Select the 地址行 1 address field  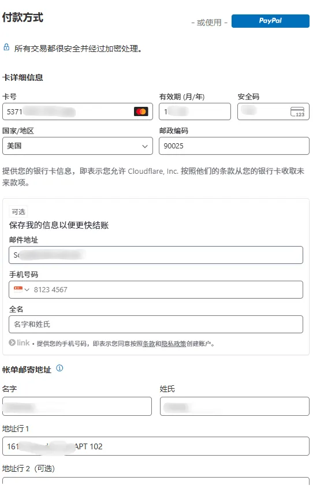156,446
